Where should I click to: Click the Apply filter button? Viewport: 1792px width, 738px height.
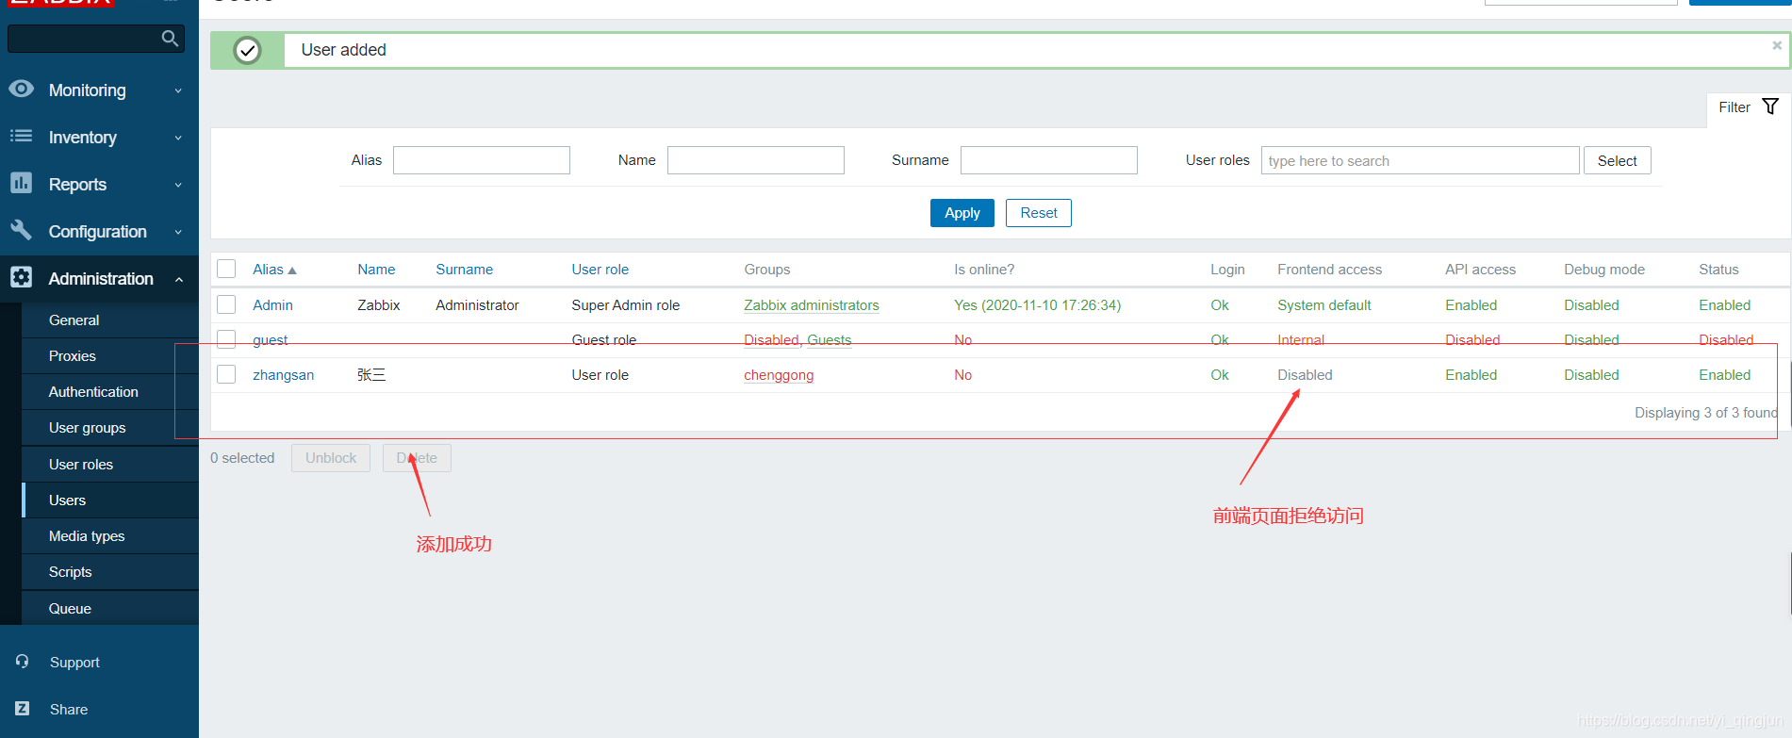click(x=962, y=213)
